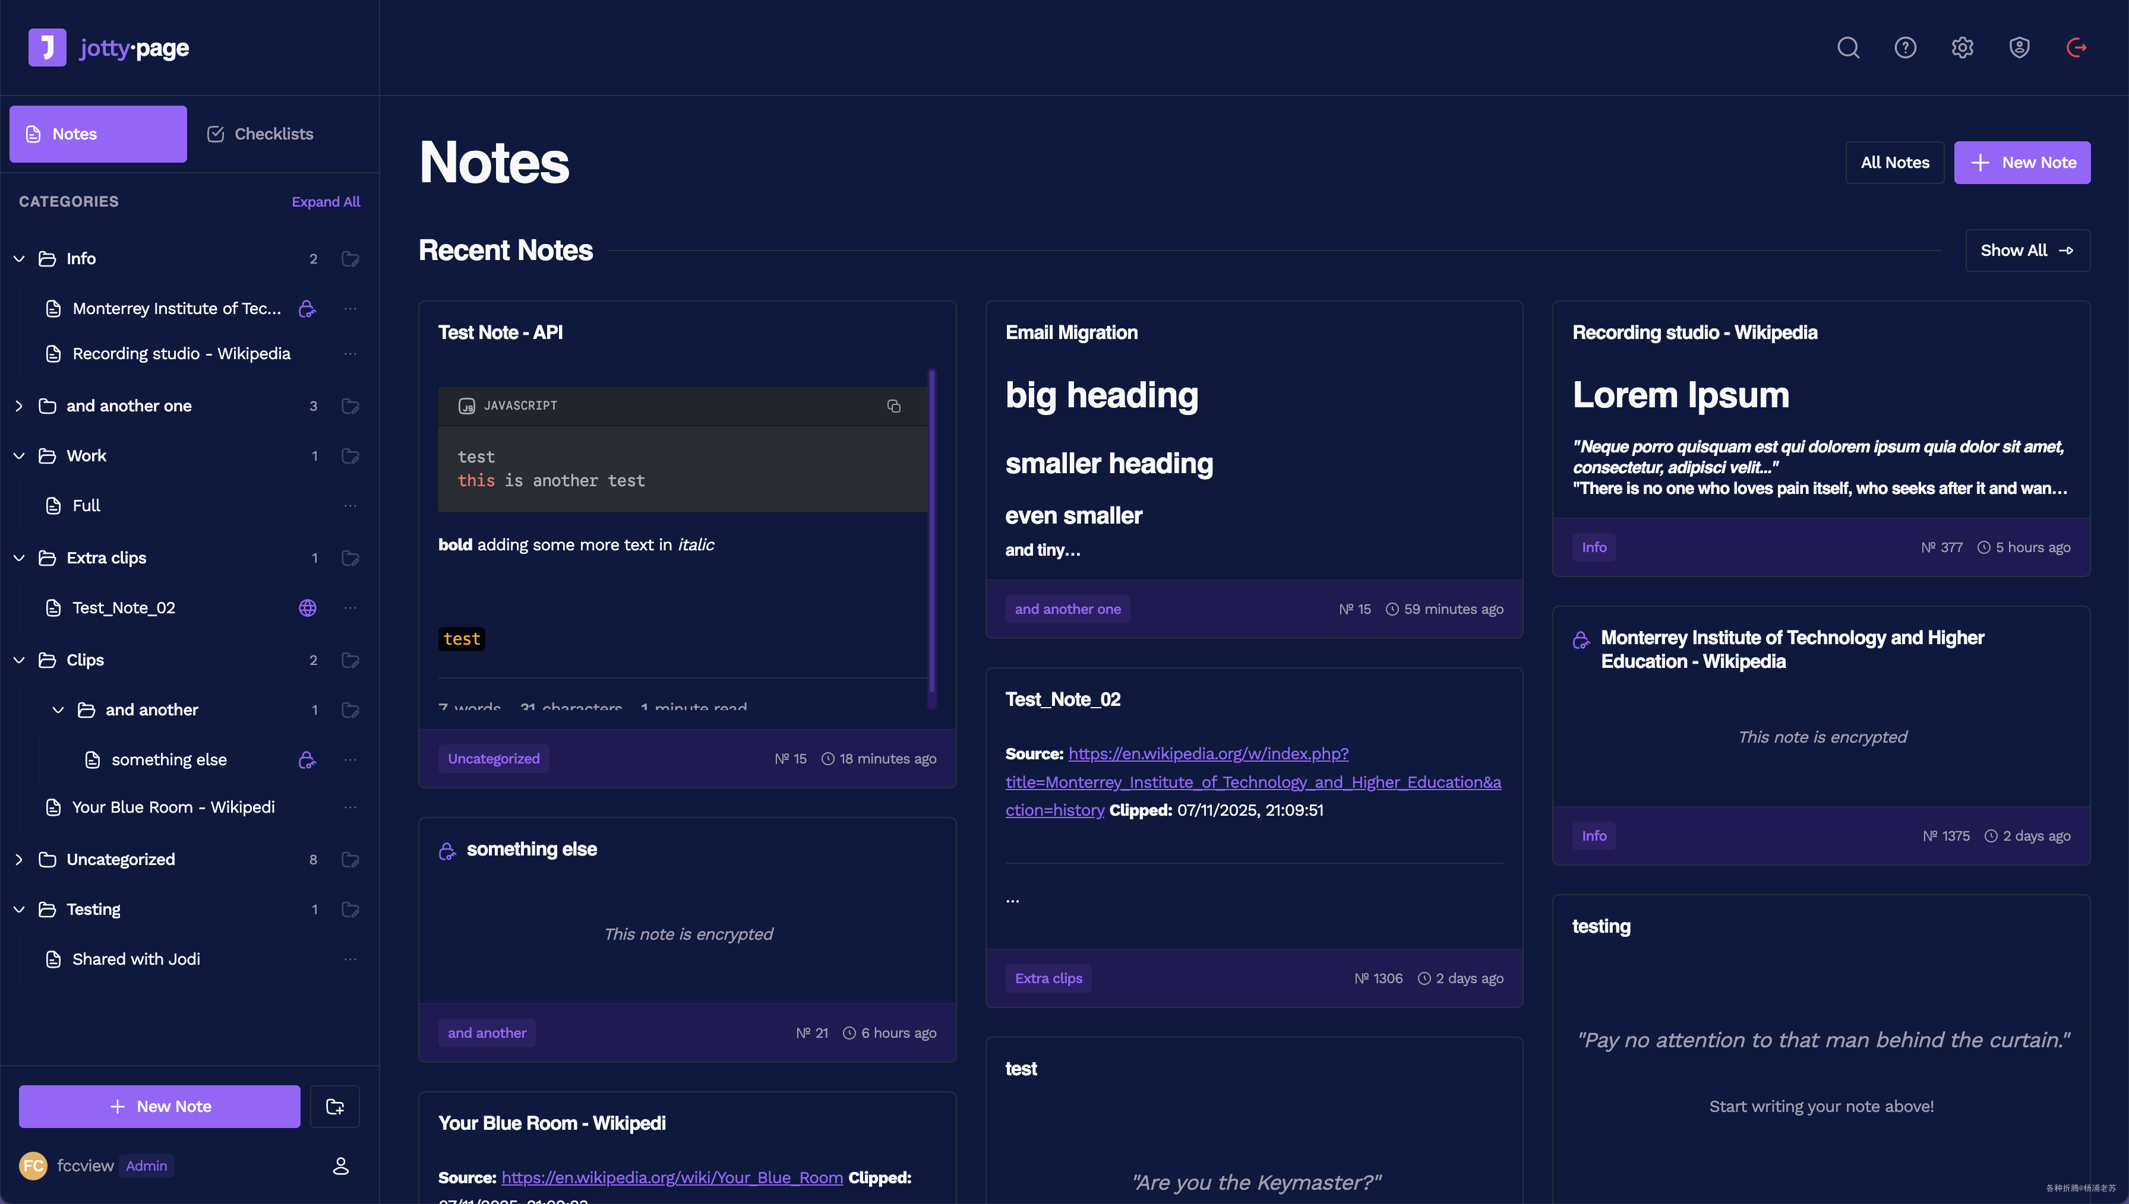
Task: Open user profile icon beside Admin
Action: 341,1166
